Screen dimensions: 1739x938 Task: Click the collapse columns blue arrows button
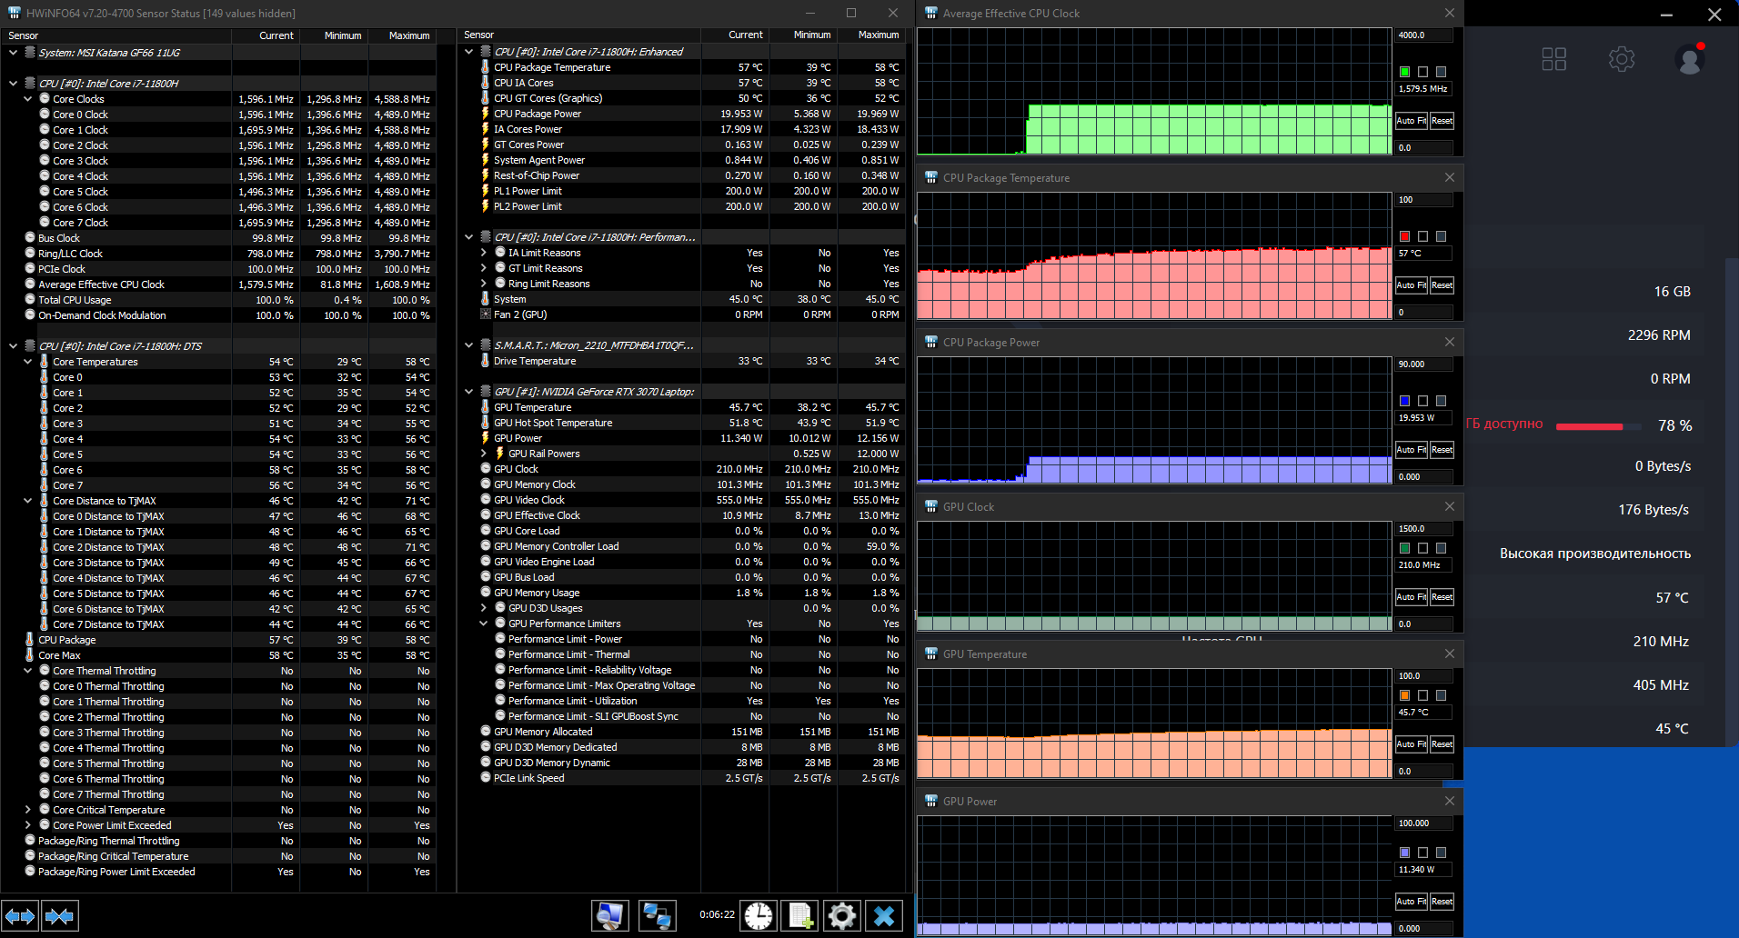[x=59, y=915]
